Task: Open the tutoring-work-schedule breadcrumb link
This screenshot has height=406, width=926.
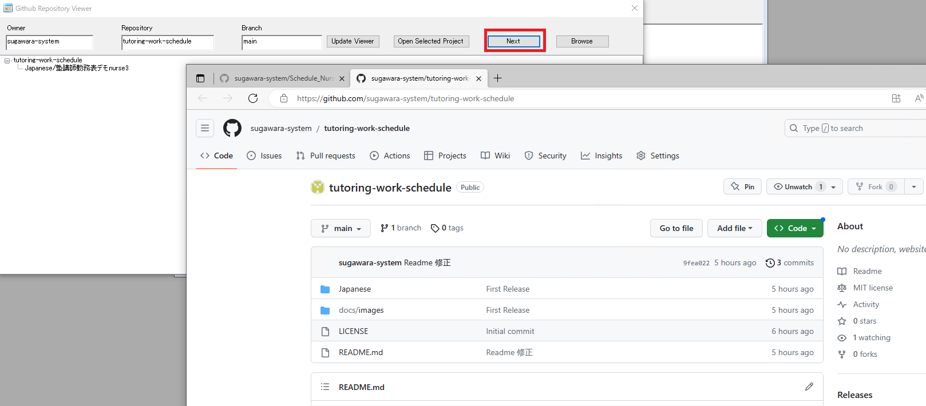Action: [x=367, y=128]
